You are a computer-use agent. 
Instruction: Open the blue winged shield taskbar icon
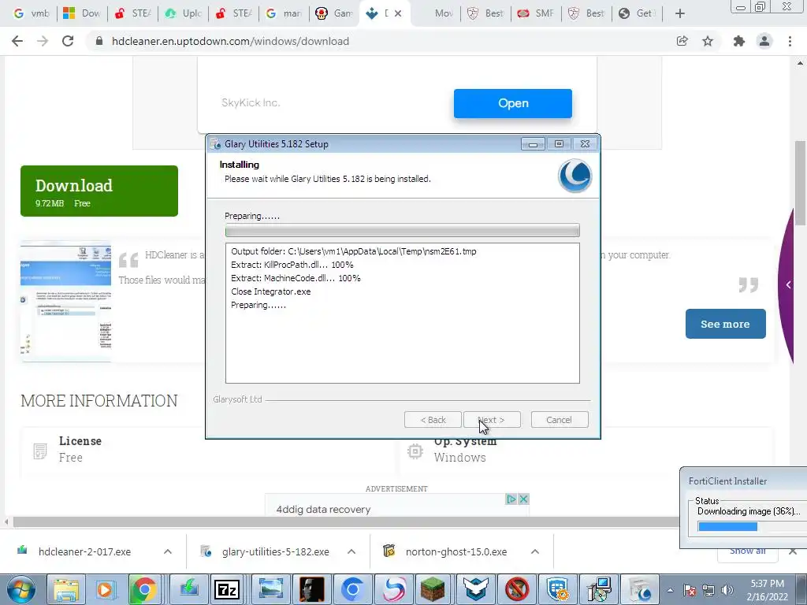[x=475, y=589]
